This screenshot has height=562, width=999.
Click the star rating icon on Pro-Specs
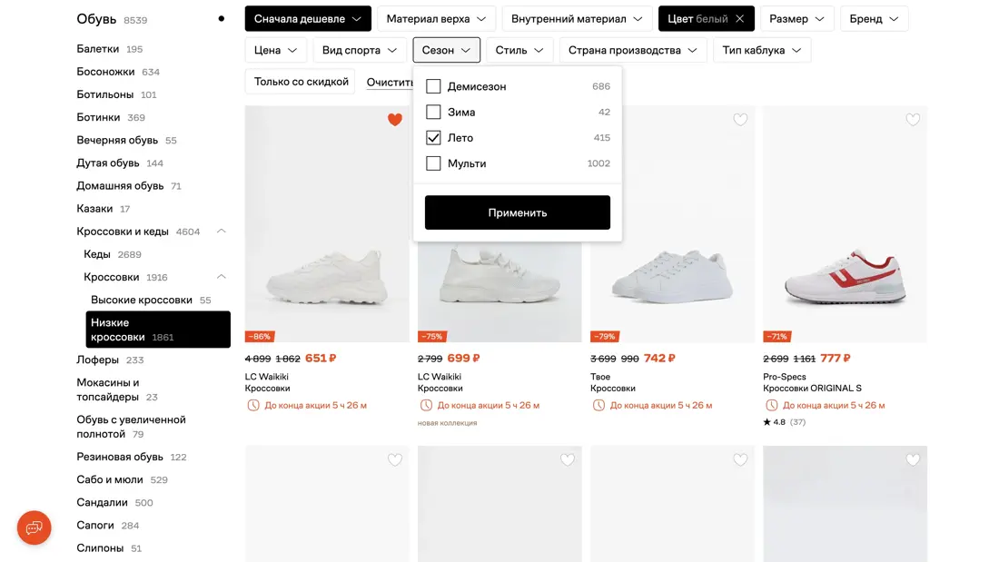(767, 422)
